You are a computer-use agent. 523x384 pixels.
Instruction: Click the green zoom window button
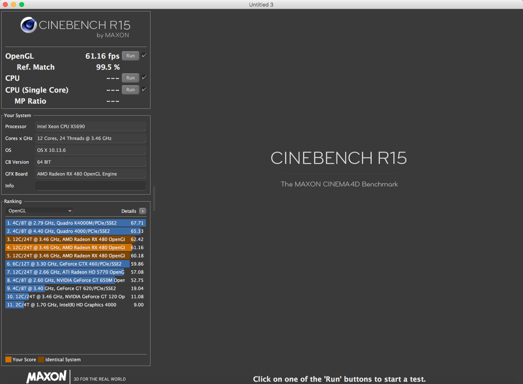pos(22,4)
